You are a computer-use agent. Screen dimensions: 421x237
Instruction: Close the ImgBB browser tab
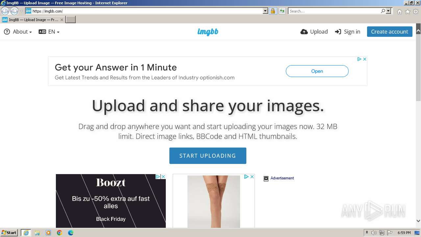click(62, 20)
